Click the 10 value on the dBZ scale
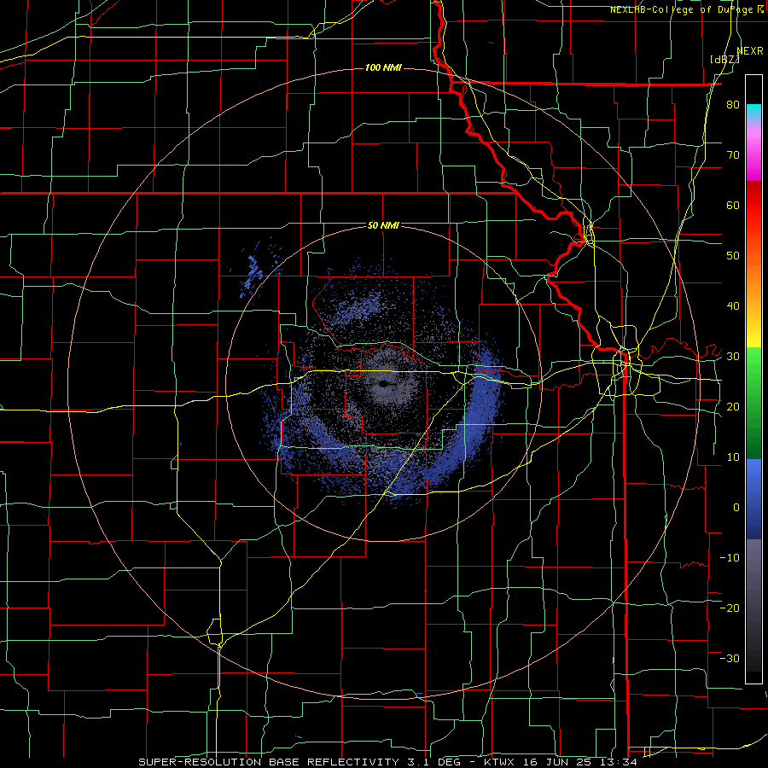768x768 pixels. (733, 457)
